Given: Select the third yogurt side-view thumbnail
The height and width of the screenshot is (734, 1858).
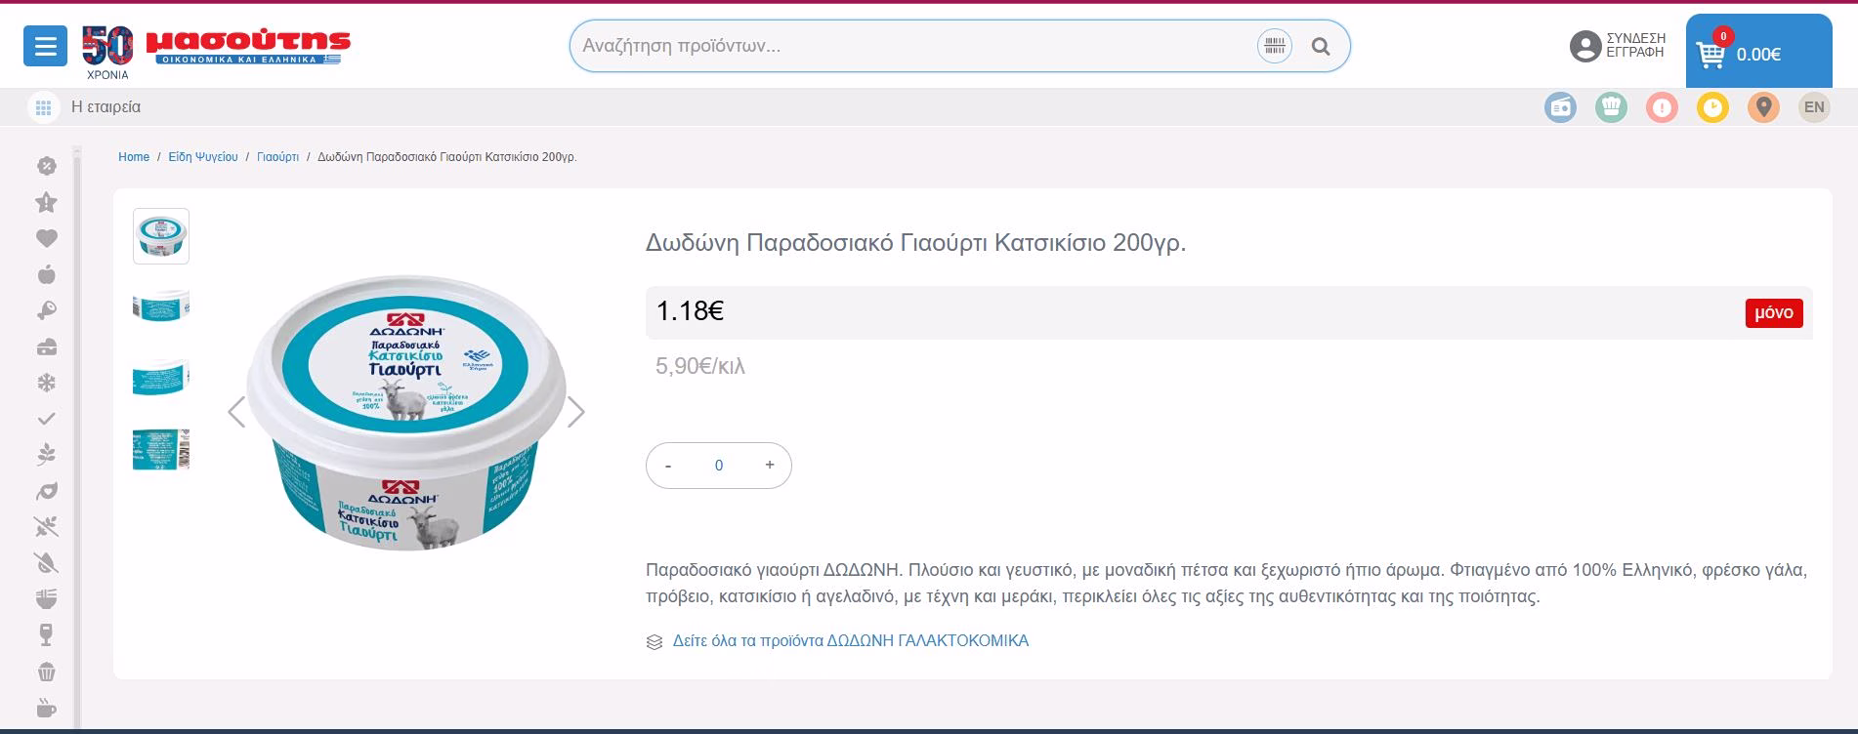Looking at the screenshot, I should point(161,378).
